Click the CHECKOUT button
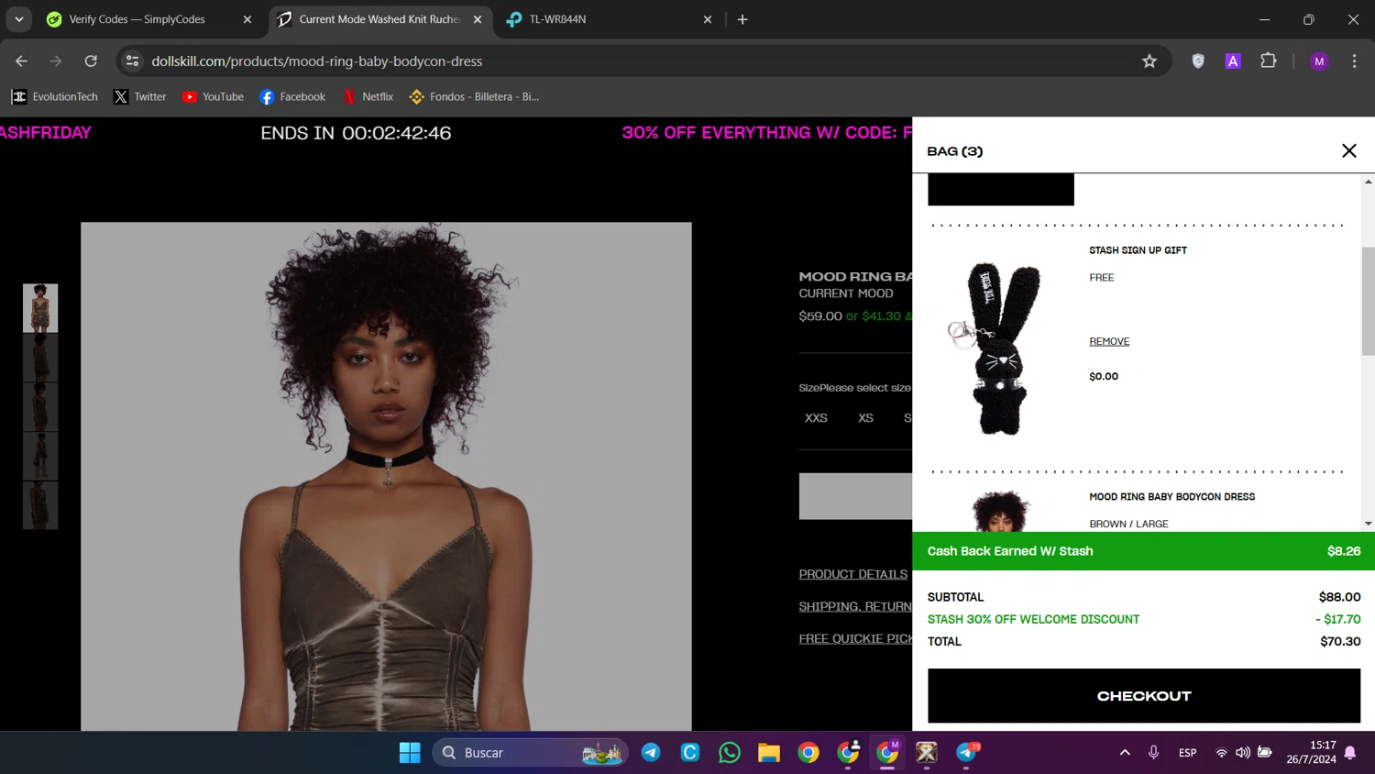Image resolution: width=1375 pixels, height=774 pixels. point(1144,696)
